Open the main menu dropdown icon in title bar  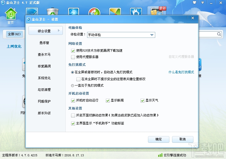coord(203,3)
